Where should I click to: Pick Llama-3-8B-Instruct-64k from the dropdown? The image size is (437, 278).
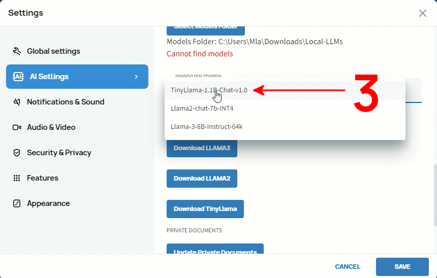click(x=206, y=126)
